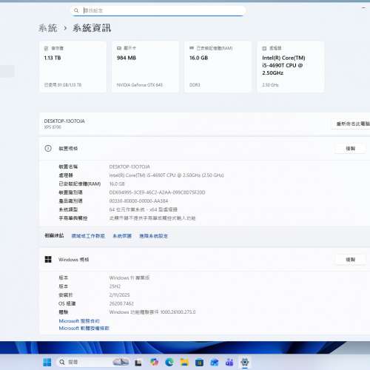Viewport: 370px width, 370px height.
Task: Open the Outlook icon on the taskbar
Action: (x=215, y=362)
